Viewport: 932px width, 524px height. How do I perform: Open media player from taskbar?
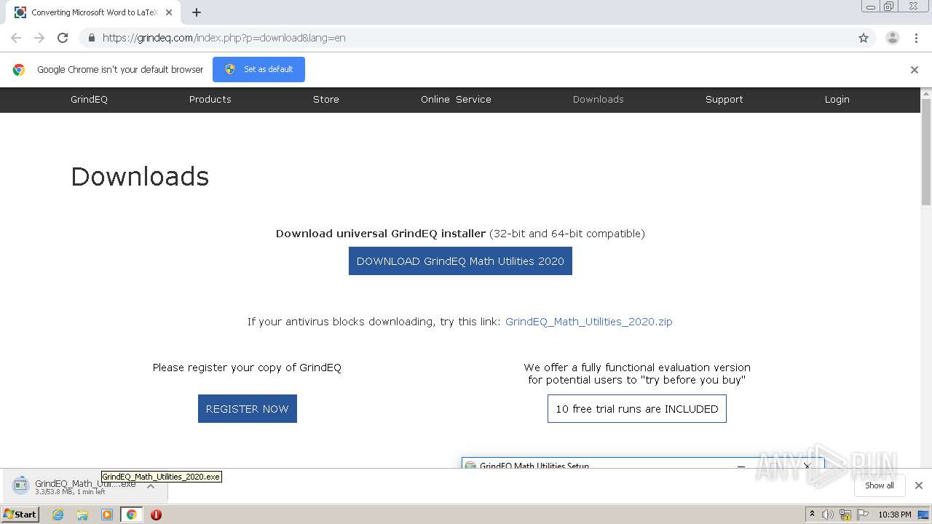point(107,515)
